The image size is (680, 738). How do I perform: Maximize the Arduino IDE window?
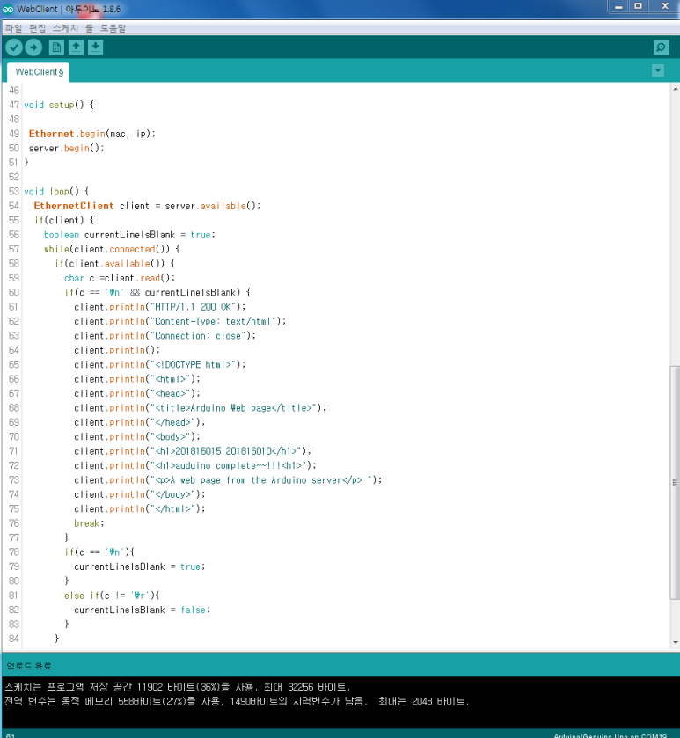click(638, 6)
